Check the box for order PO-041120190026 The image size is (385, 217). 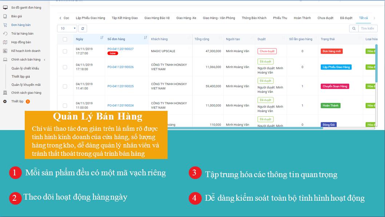tap(65, 67)
